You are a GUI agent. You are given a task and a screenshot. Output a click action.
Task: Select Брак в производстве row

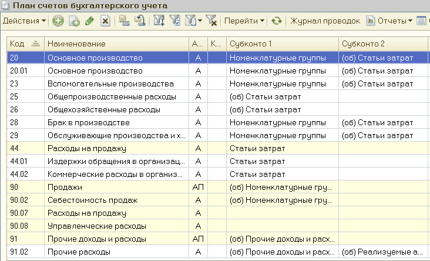(x=217, y=122)
